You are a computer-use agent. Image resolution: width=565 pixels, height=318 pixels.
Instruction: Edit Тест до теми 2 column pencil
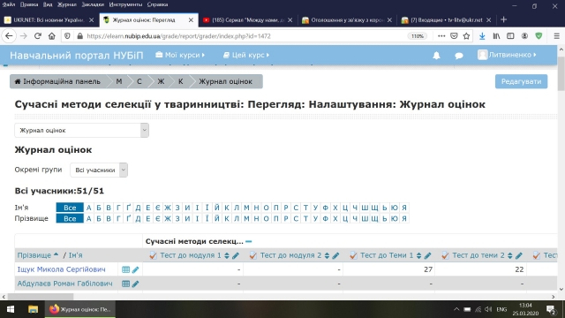[x=519, y=255]
